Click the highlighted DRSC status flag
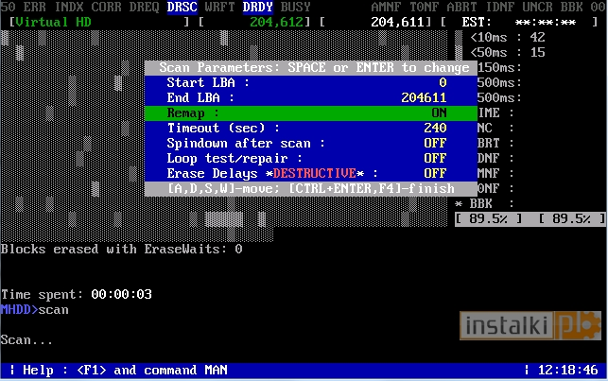This screenshot has height=381, width=608. click(x=182, y=7)
